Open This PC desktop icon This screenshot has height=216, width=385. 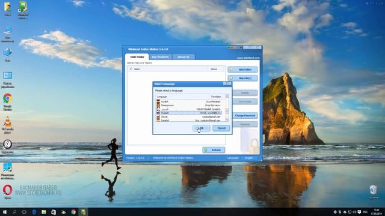point(8,34)
